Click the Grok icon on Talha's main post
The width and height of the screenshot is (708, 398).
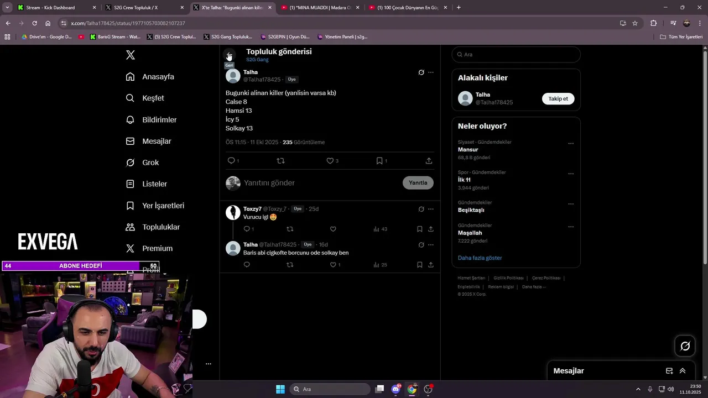click(x=421, y=72)
